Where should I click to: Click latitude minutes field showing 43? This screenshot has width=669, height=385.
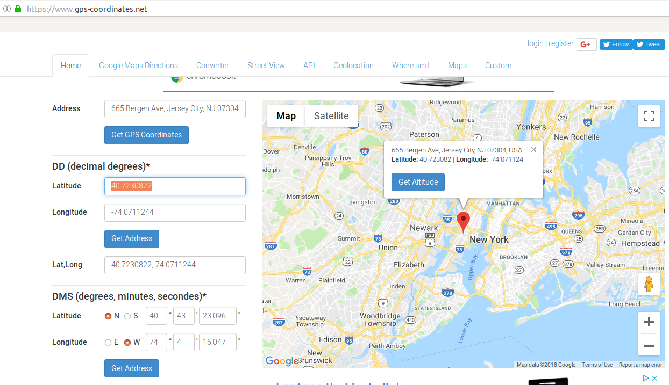(x=183, y=316)
